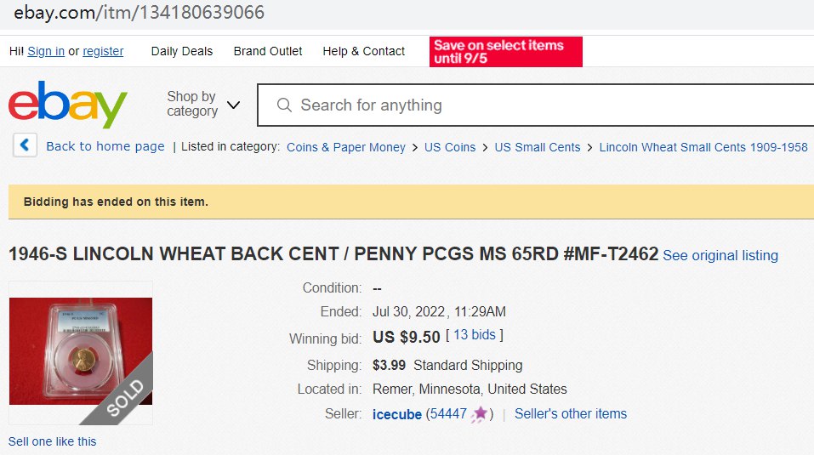Expand the Shop by category dropdown
814x455 pixels.
[x=203, y=105]
